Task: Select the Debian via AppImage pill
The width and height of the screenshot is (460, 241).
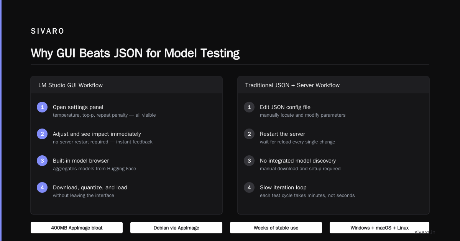Action: coord(176,228)
